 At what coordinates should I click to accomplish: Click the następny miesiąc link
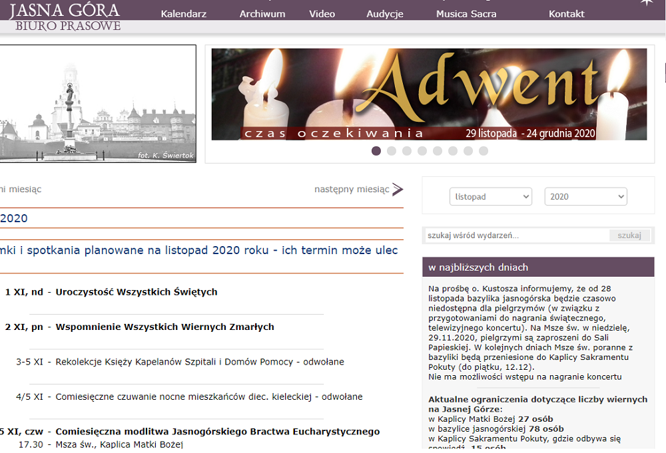[x=352, y=190]
